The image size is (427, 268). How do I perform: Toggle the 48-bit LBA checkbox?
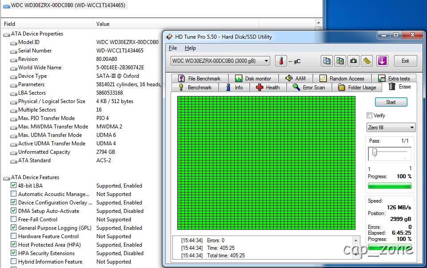(13, 185)
